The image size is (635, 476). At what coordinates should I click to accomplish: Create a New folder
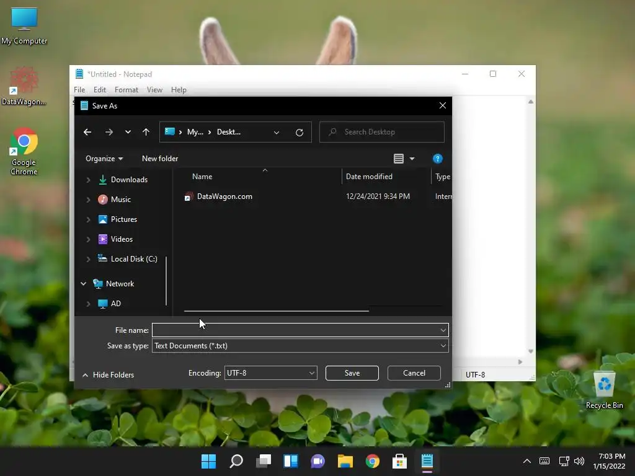160,159
